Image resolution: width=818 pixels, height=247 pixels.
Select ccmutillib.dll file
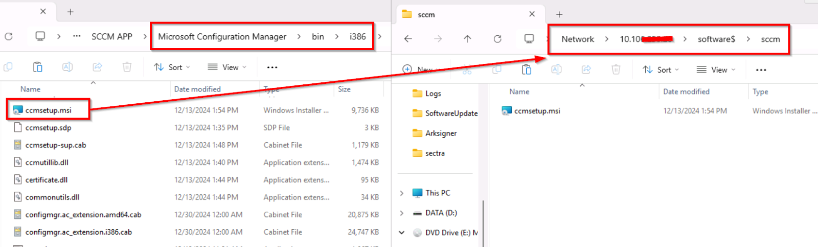point(47,162)
